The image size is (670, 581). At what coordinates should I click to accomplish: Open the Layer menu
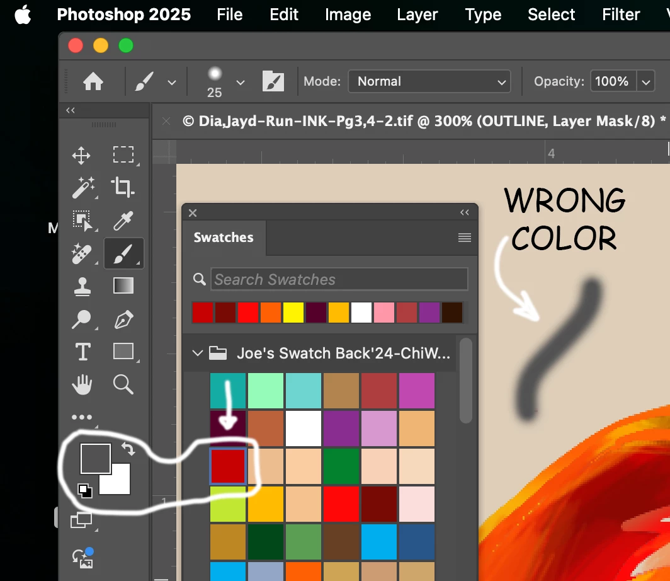[417, 14]
